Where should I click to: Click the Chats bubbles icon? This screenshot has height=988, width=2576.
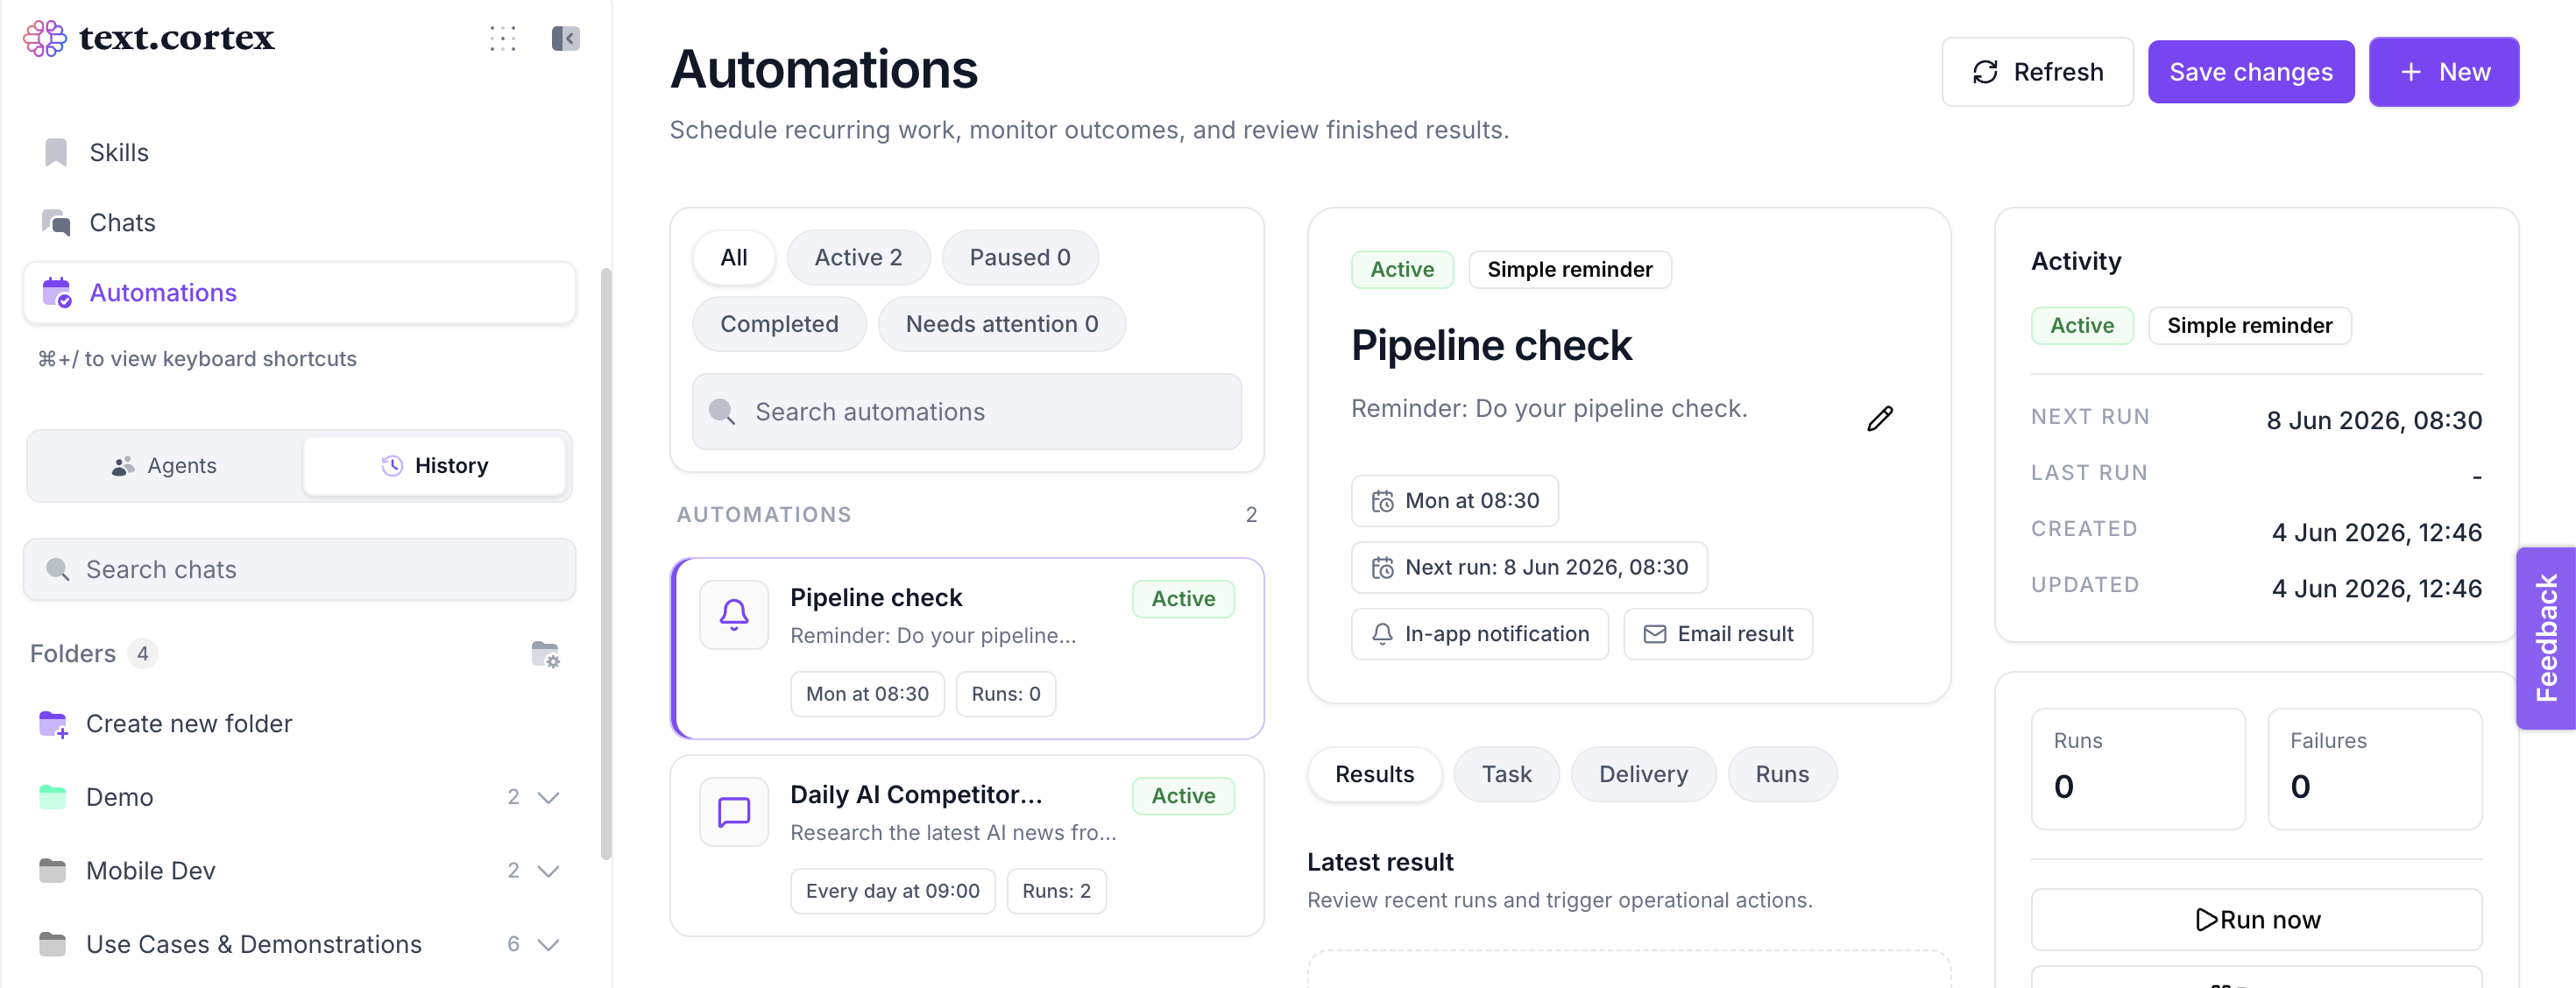(56, 222)
